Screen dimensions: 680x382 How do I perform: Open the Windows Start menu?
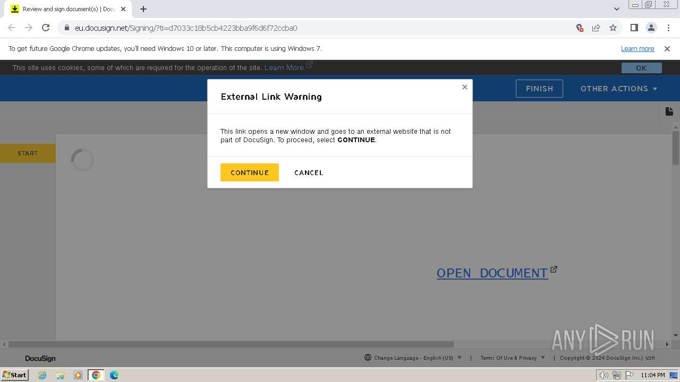point(14,375)
